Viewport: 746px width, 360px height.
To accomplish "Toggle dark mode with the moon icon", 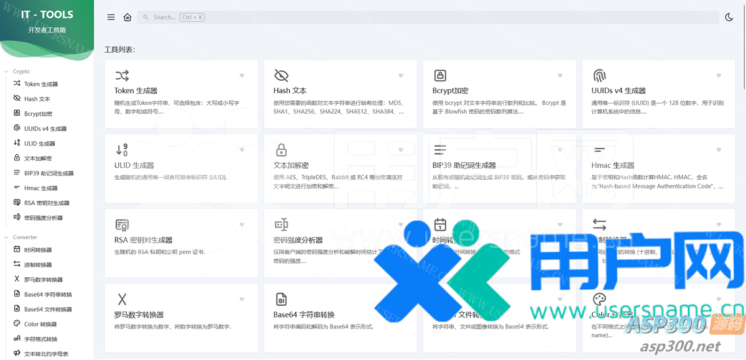I will point(729,17).
